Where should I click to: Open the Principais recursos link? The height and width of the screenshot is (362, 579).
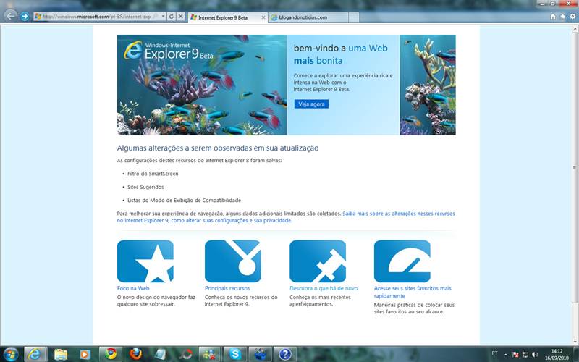[x=227, y=288]
